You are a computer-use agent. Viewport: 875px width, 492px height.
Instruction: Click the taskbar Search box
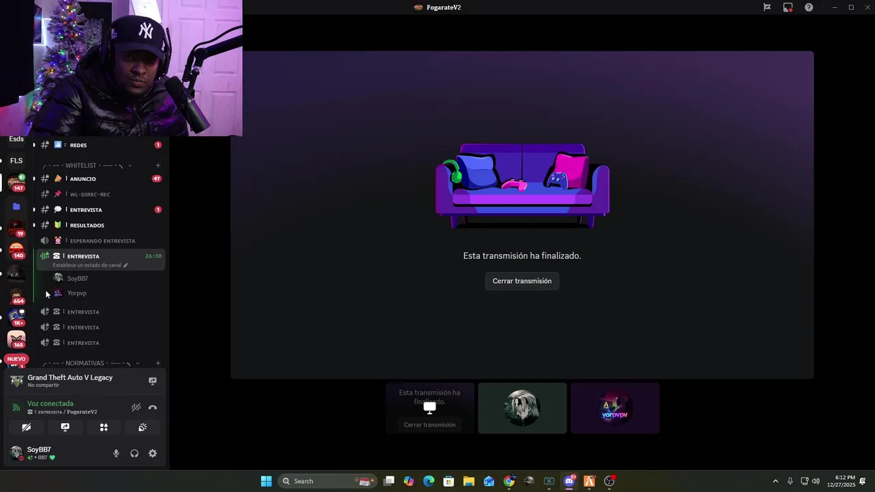tap(328, 481)
